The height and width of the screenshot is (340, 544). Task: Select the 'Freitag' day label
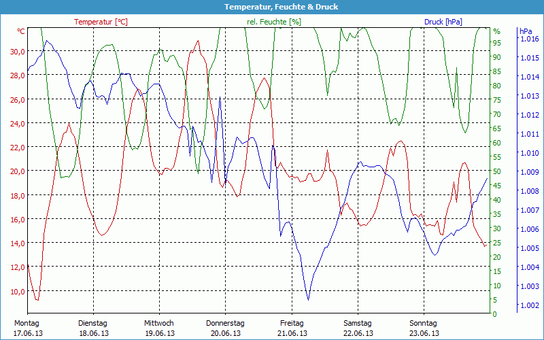[292, 324]
